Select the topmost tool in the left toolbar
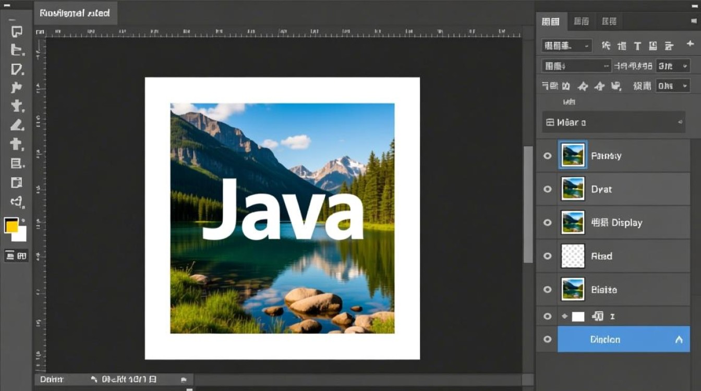 (17, 31)
